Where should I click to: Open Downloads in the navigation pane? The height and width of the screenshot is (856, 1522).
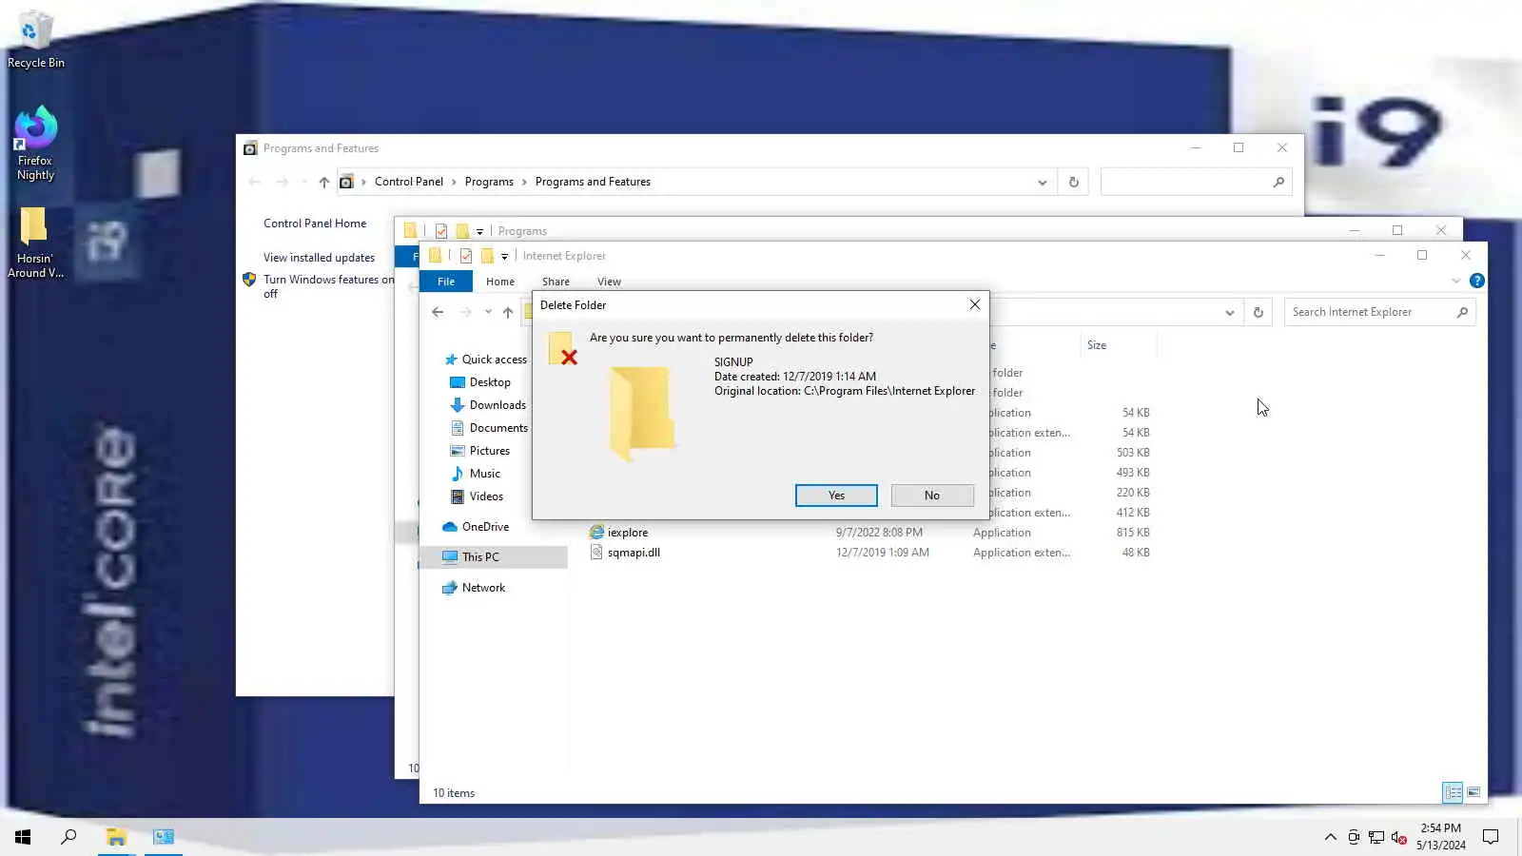click(x=488, y=405)
